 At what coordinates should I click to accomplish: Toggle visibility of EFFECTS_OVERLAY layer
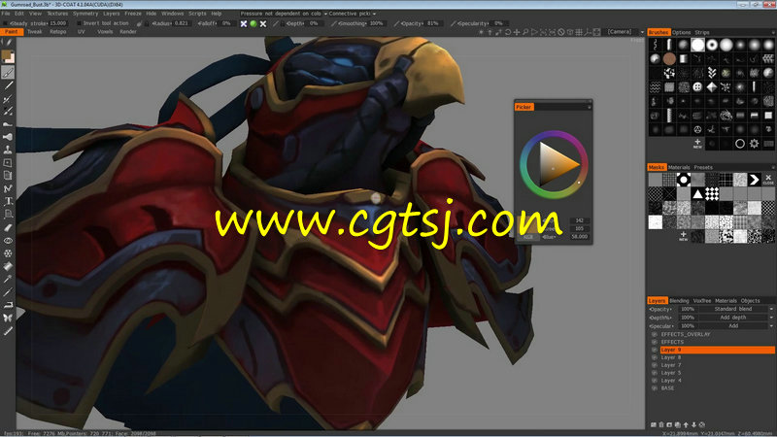[x=654, y=334]
